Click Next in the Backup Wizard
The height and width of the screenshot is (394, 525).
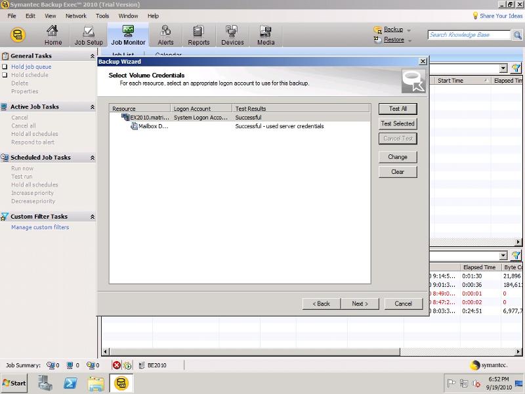tap(360, 304)
